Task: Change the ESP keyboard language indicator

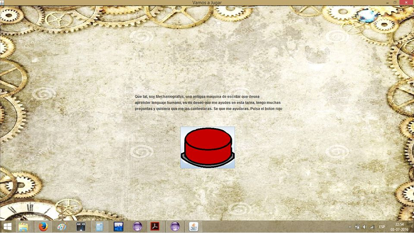Action: 382,227
